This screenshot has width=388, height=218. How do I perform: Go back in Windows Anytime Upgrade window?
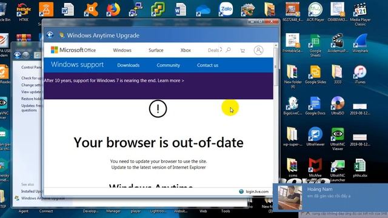[50, 35]
